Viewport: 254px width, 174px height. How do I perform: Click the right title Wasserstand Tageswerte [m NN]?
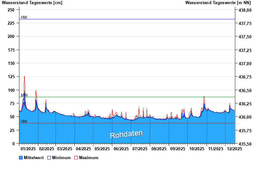point(218,3)
